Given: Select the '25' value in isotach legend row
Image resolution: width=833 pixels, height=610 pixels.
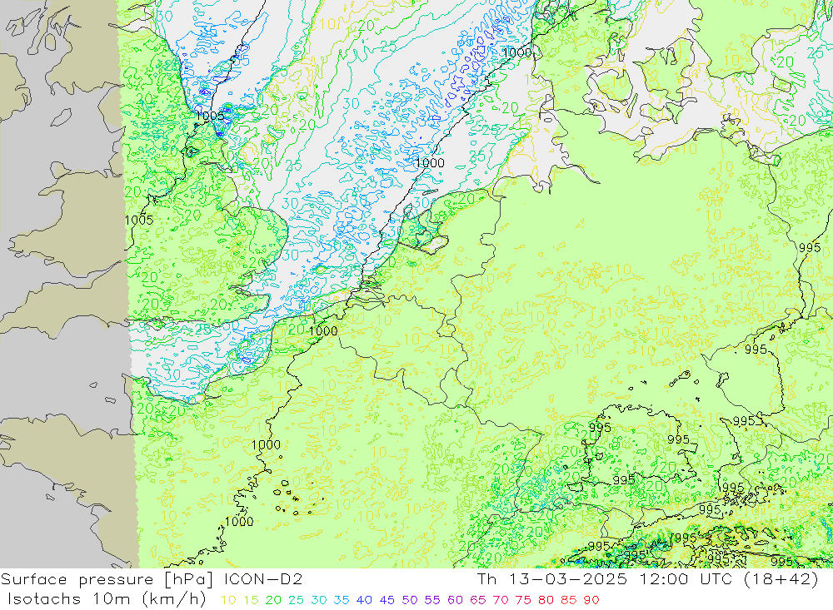Looking at the screenshot, I should tap(297, 601).
